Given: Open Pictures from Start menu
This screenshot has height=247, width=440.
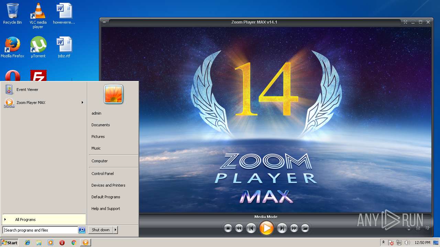Looking at the screenshot, I should pos(98,137).
